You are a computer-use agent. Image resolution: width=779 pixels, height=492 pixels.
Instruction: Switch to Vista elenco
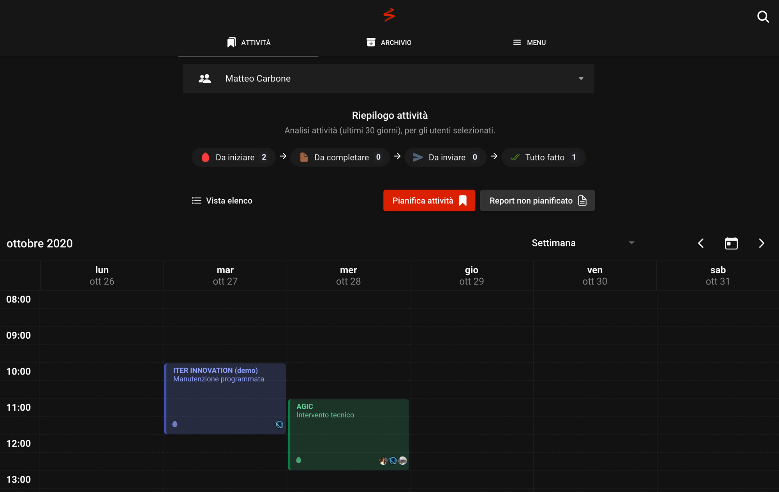(x=222, y=200)
